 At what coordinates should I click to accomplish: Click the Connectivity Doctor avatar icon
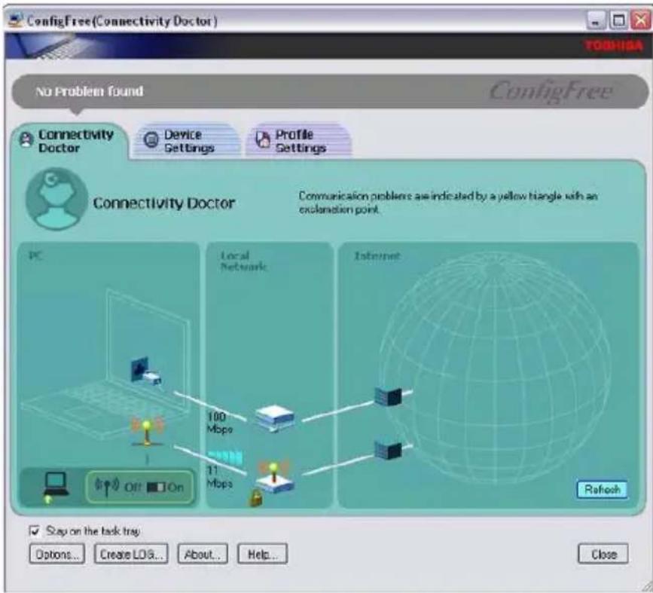56,199
